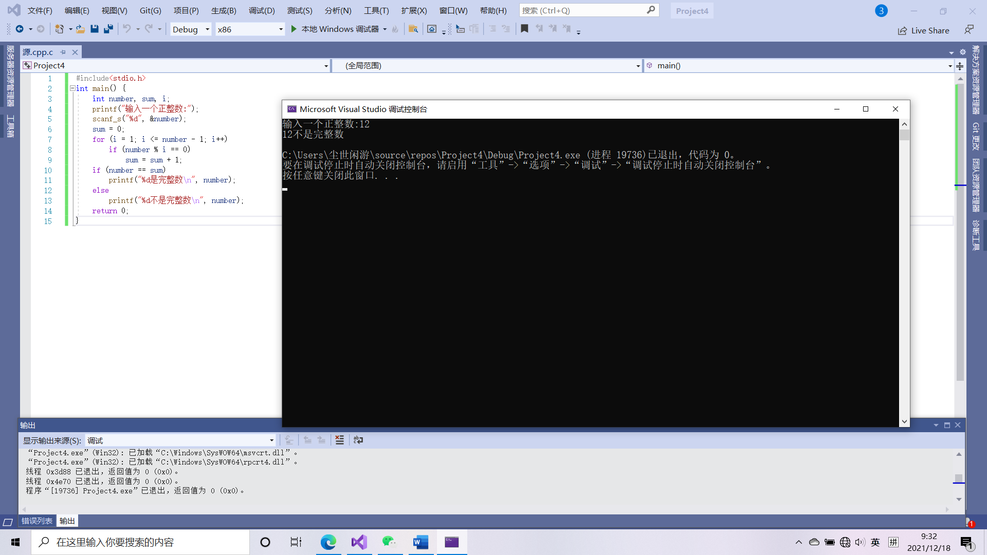Open the 调试(D) menu
987x555 pixels.
[262, 10]
